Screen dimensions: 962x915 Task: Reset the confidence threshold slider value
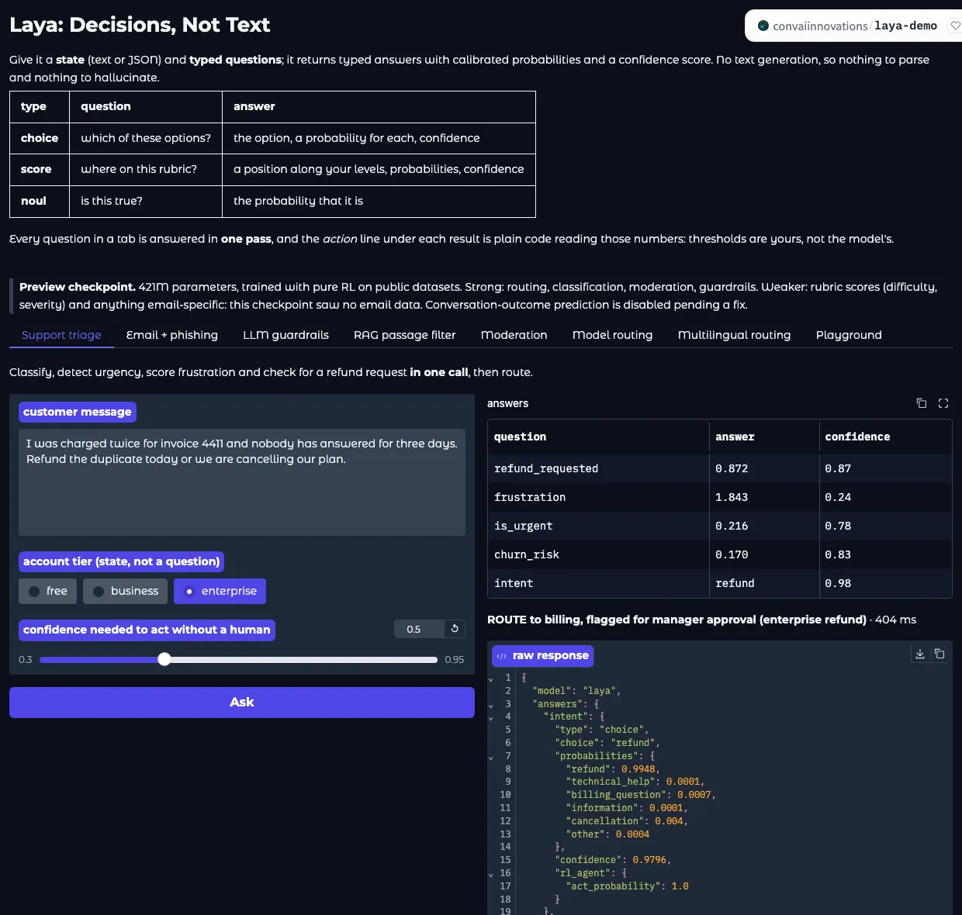[x=455, y=629]
